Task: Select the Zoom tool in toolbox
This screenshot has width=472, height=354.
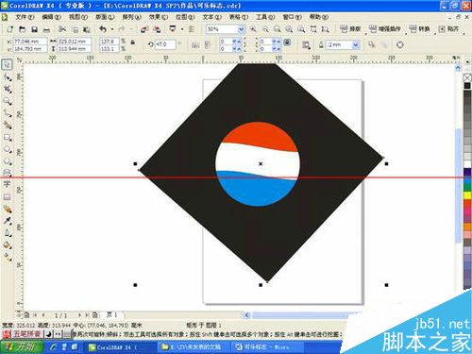Action: [7, 101]
